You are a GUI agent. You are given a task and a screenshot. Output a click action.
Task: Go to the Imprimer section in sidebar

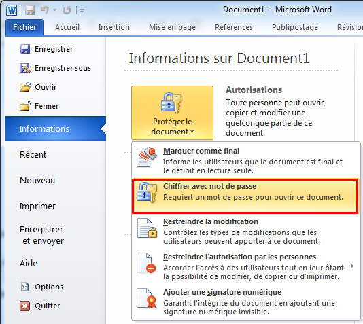pyautogui.click(x=37, y=206)
